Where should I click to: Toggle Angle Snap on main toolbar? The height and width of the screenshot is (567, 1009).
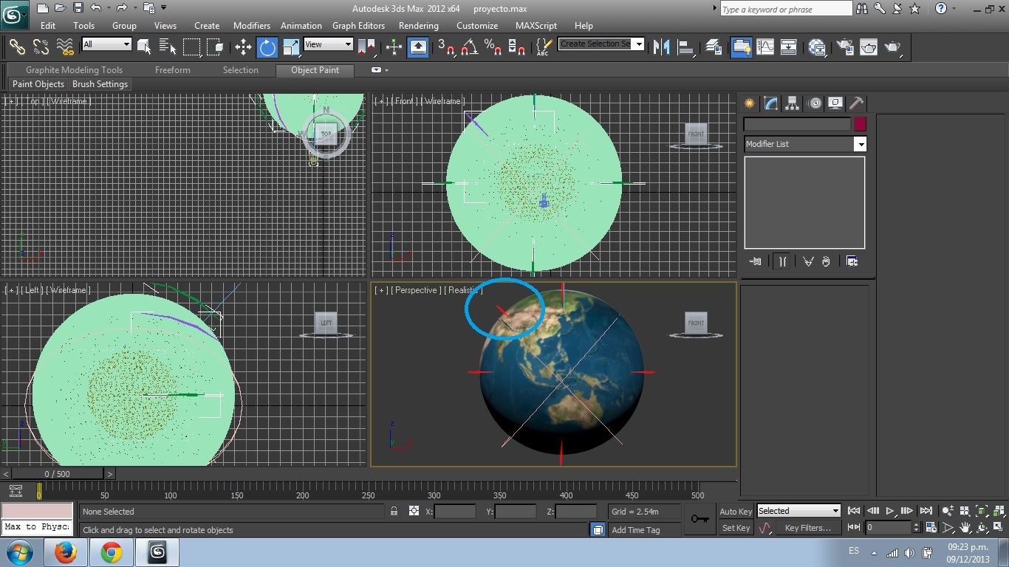[x=469, y=47]
